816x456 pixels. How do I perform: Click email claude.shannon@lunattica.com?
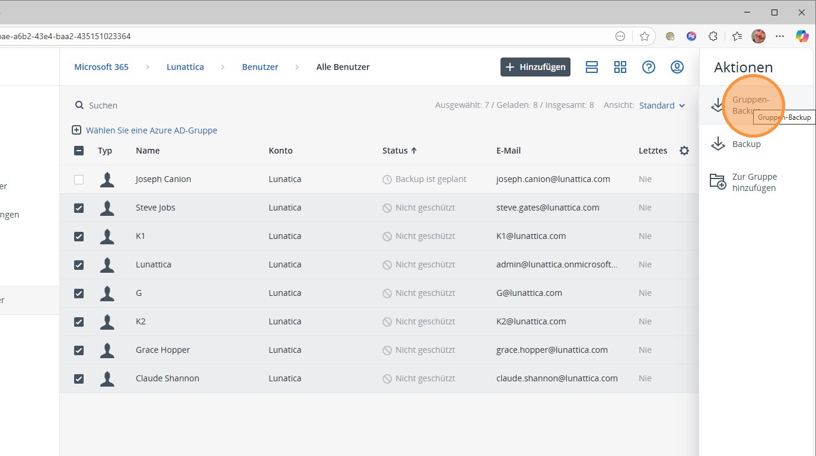point(557,378)
